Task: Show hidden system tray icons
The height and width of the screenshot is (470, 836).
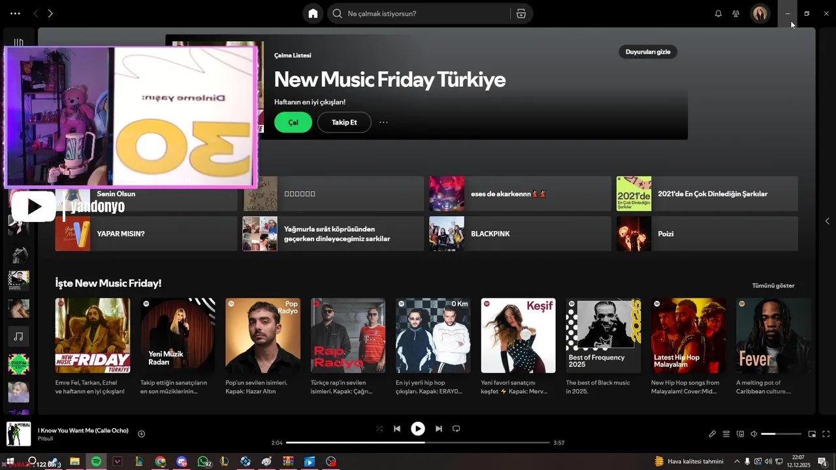Action: click(x=737, y=462)
